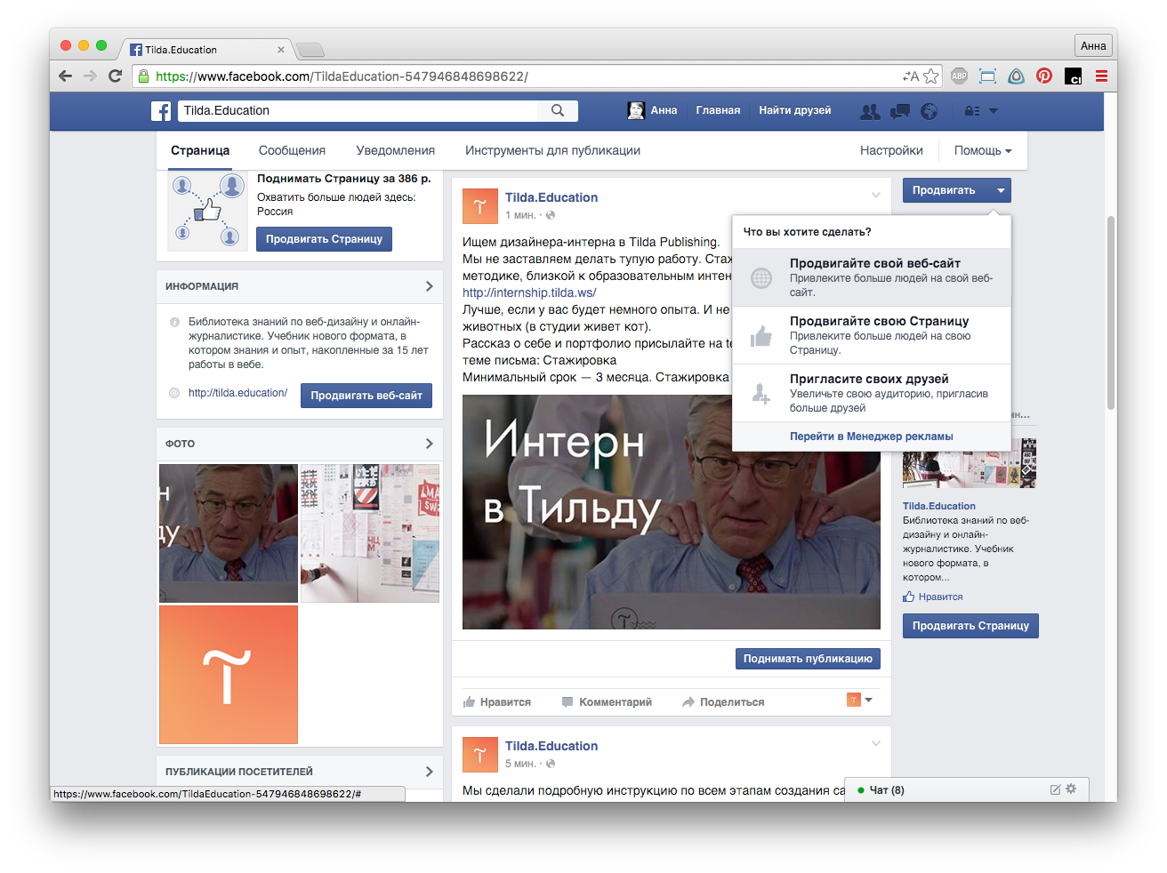Screen dimensions: 1167x873
Task: Click the Facebook logo icon
Action: click(x=161, y=111)
